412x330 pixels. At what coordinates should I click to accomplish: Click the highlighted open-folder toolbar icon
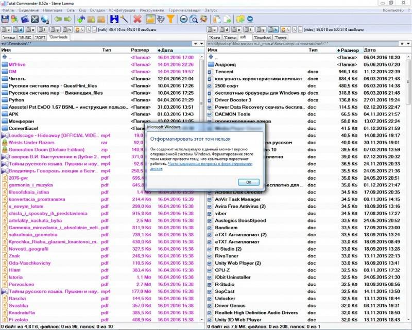[x=150, y=19]
